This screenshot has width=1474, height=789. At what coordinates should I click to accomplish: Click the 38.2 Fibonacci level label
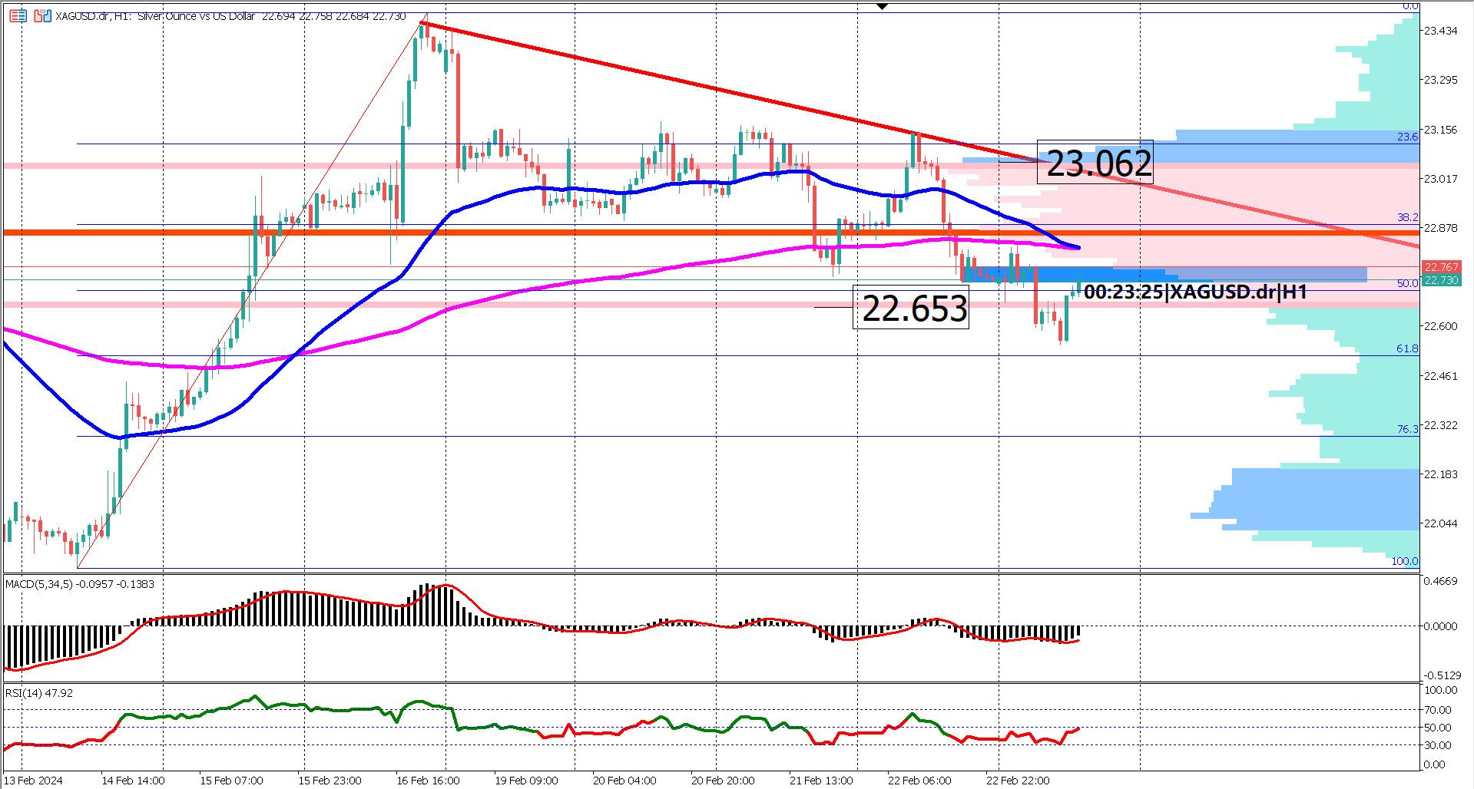[x=1408, y=218]
